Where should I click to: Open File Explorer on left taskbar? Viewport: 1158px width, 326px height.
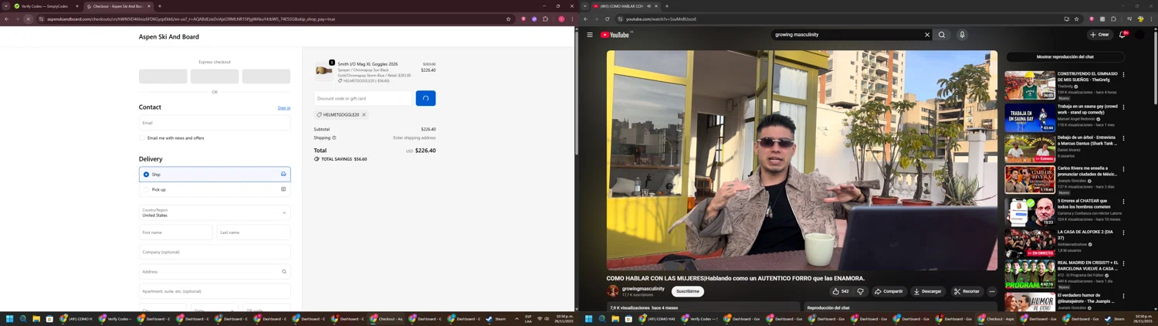click(x=36, y=318)
